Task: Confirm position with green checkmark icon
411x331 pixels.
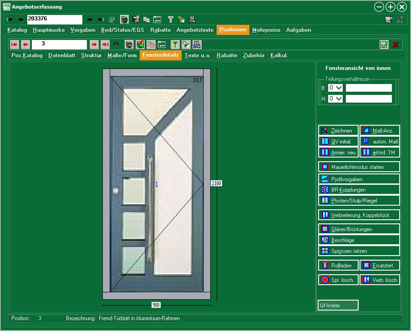Action: pos(384,44)
